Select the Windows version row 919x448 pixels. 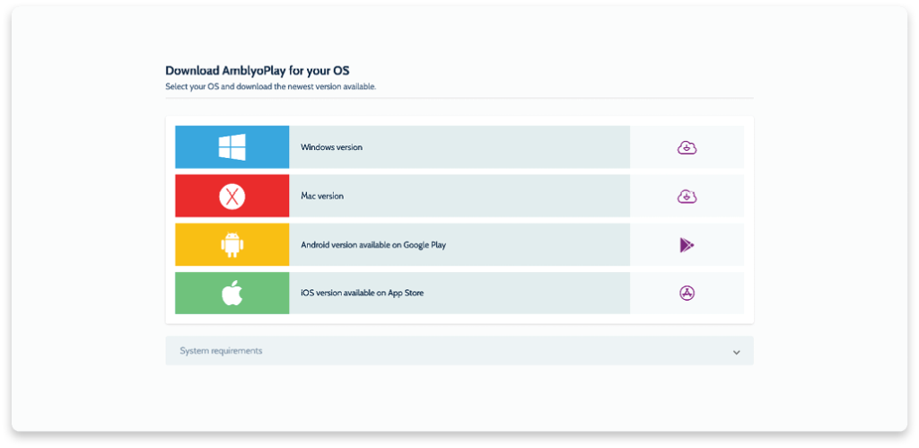click(x=459, y=147)
